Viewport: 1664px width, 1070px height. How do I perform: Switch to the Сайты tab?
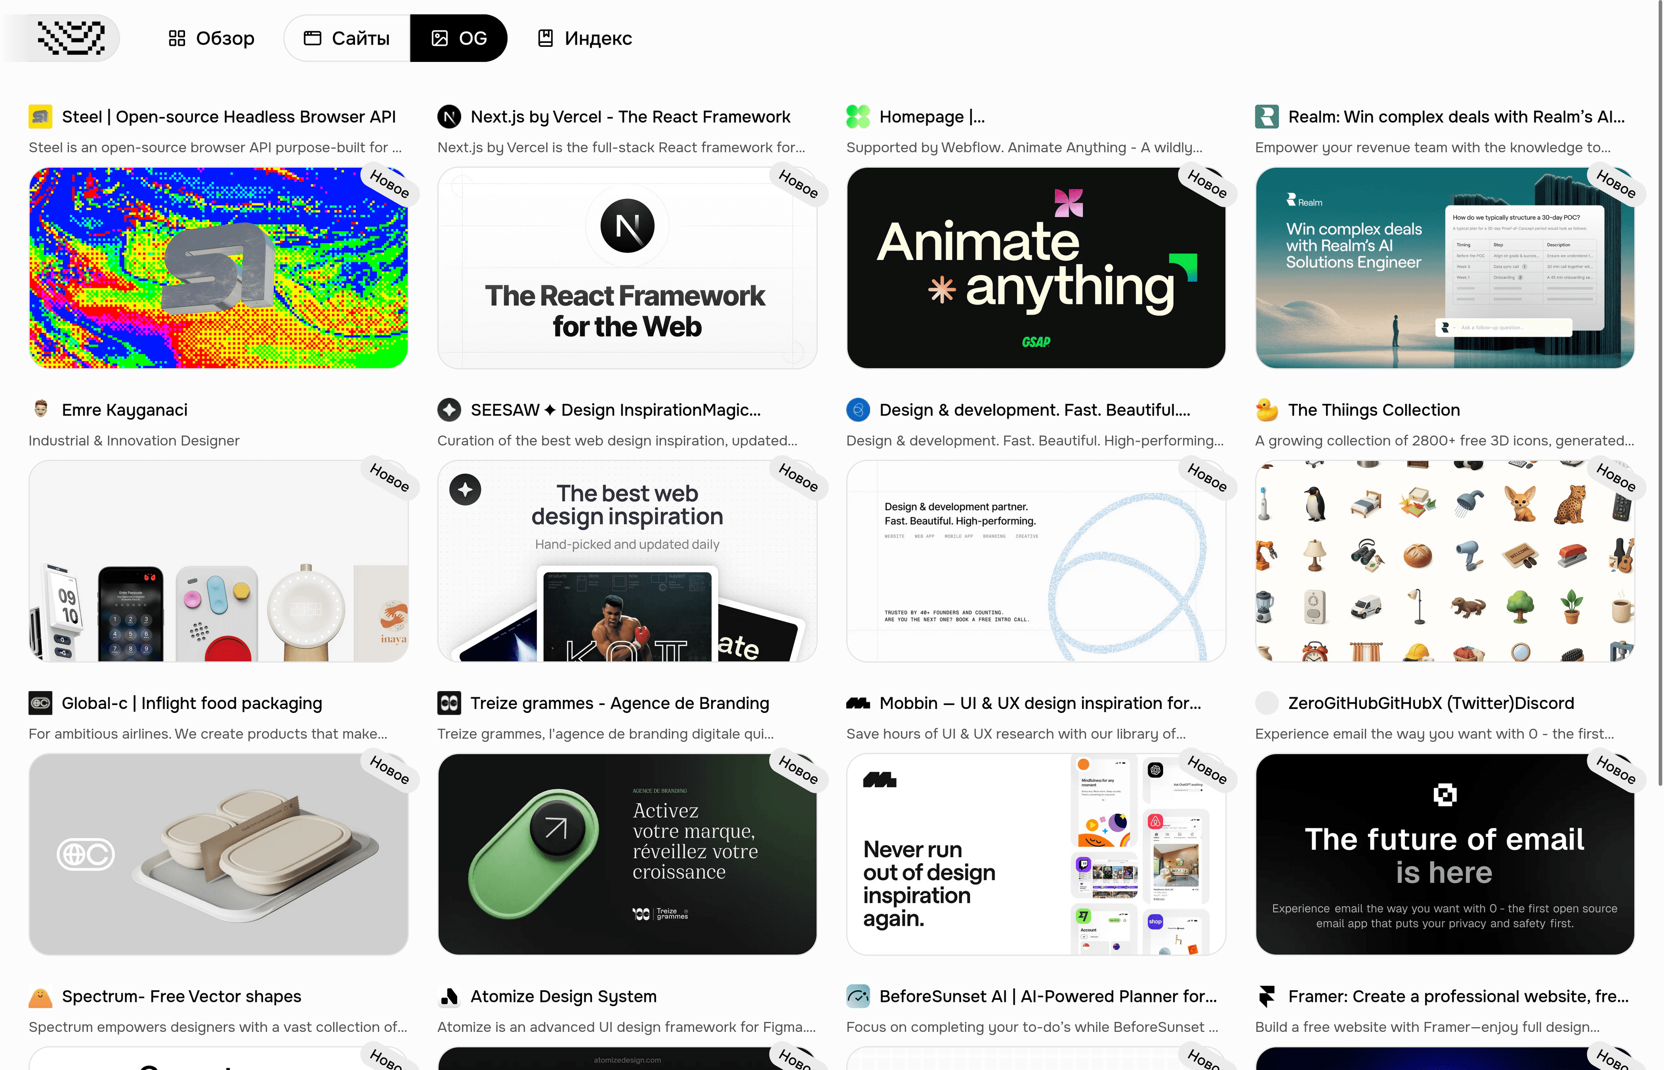coord(347,38)
